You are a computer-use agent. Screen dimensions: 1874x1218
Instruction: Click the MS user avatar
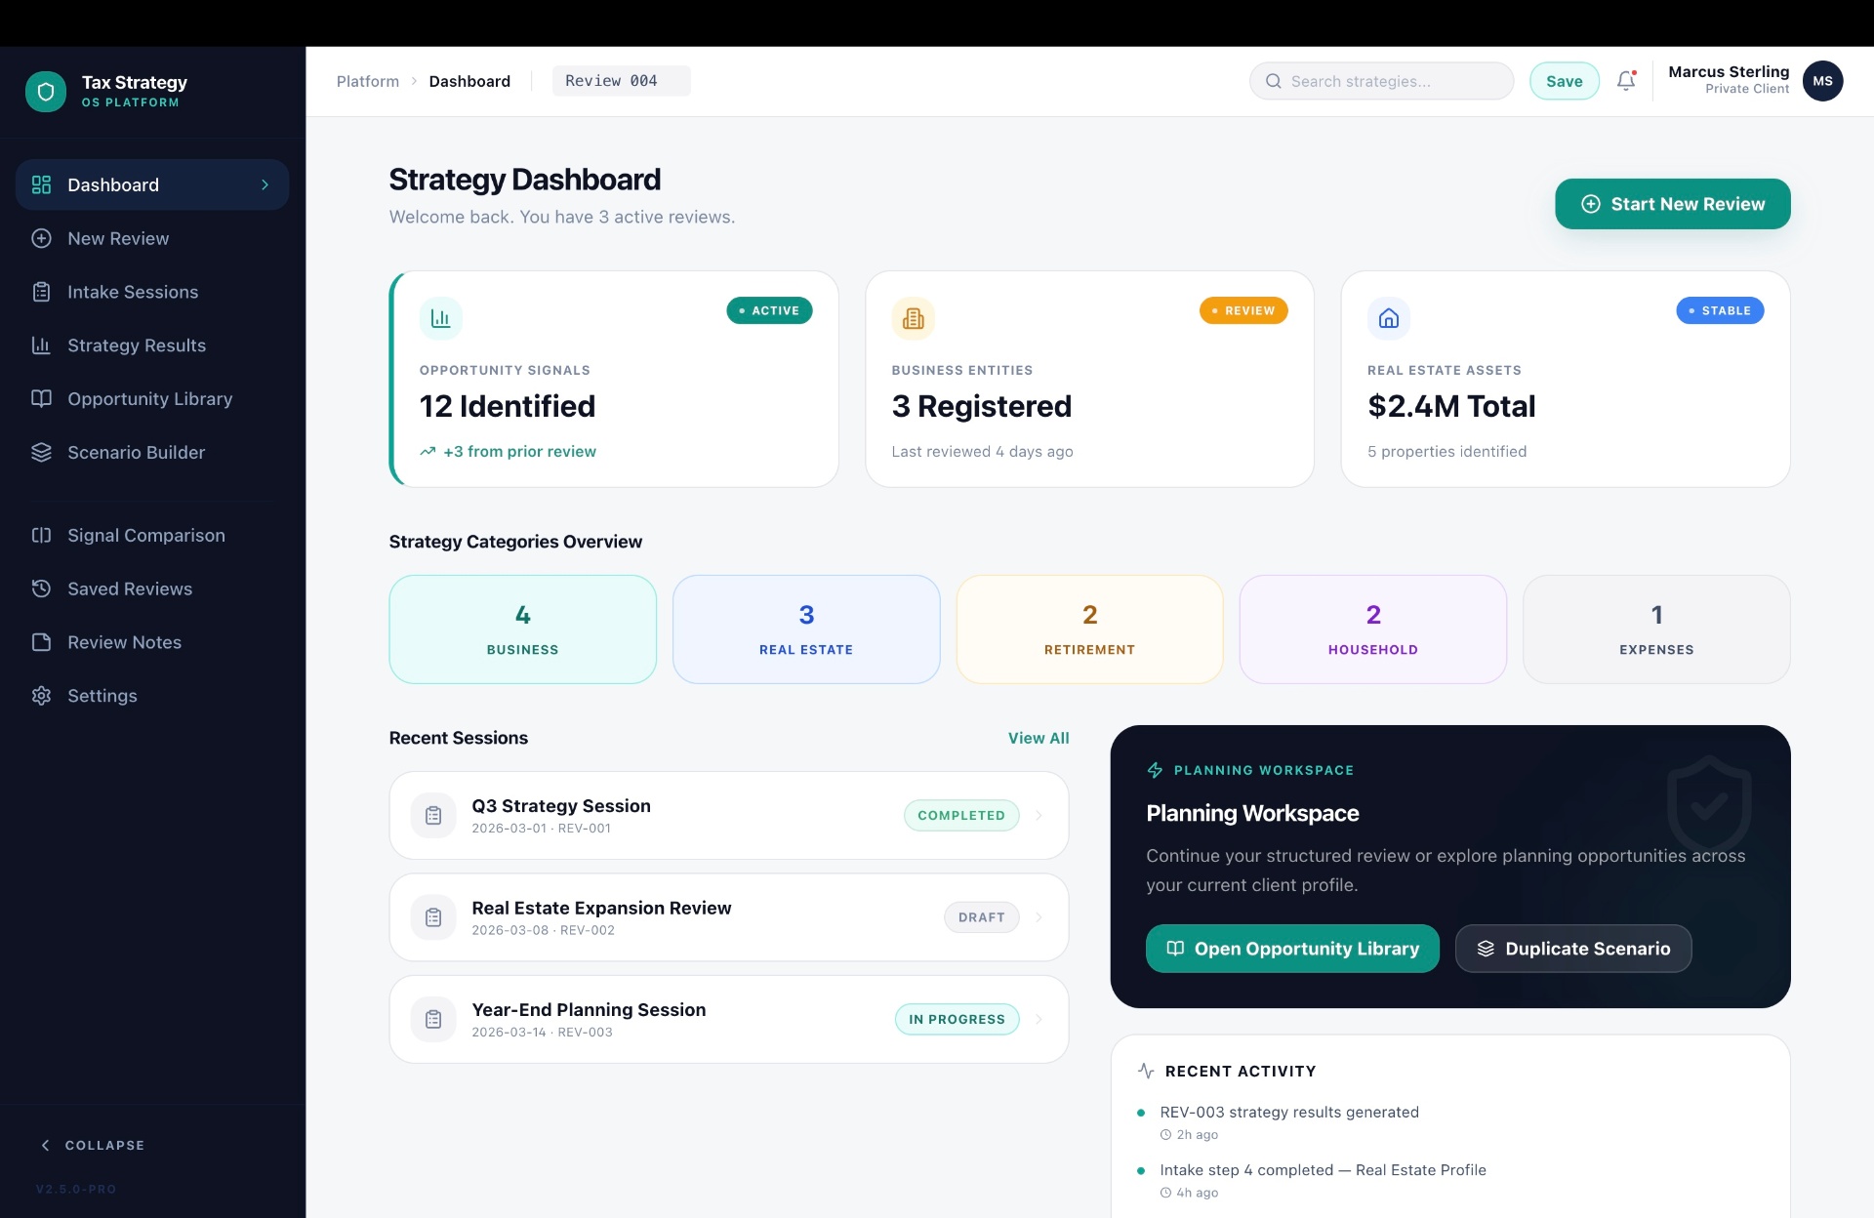pyautogui.click(x=1822, y=81)
